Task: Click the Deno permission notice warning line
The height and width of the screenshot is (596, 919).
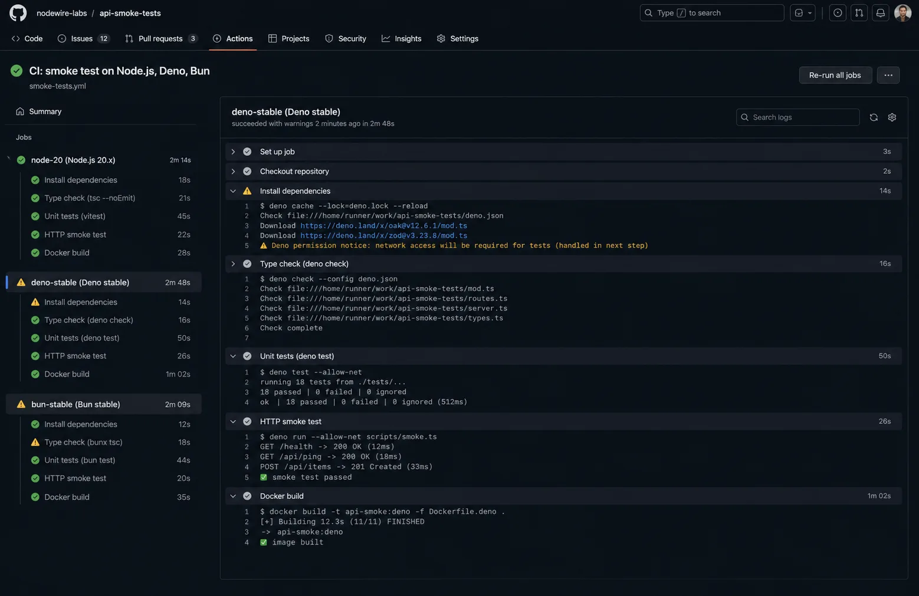Action: click(454, 245)
